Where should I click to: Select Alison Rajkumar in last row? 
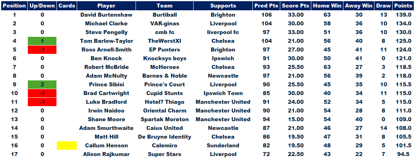pyautogui.click(x=107, y=154)
